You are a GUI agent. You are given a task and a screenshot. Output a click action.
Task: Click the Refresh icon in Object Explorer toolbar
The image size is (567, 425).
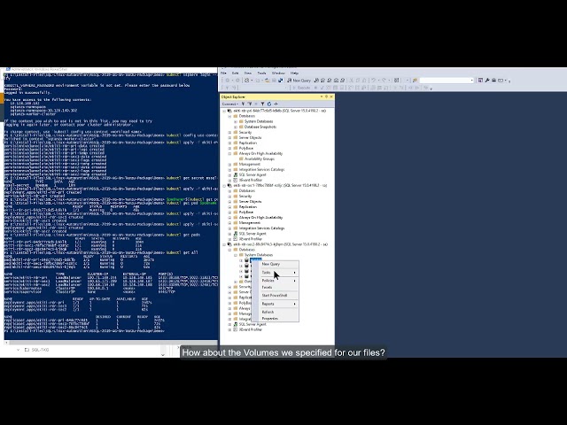269,104
